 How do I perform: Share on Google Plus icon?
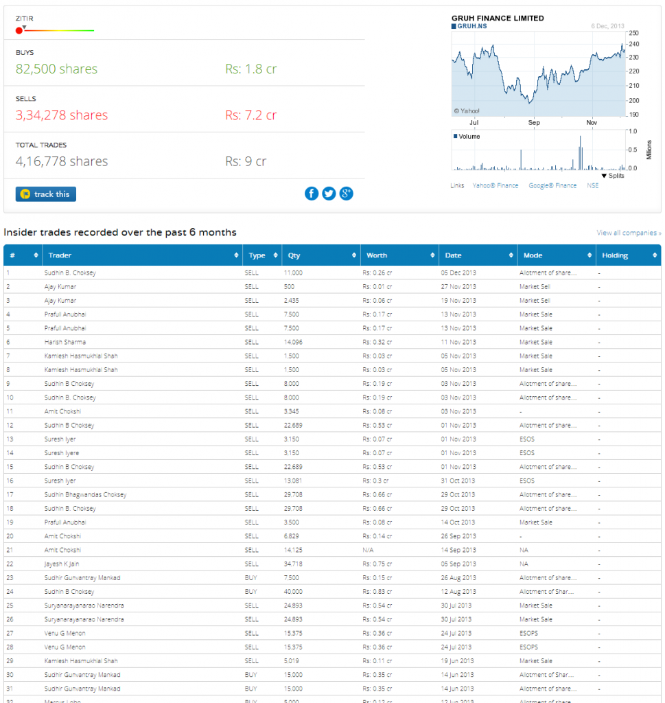click(x=347, y=194)
